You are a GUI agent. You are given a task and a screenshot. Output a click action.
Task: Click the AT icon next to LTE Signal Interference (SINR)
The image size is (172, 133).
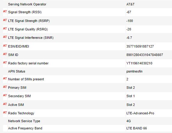[5, 37]
